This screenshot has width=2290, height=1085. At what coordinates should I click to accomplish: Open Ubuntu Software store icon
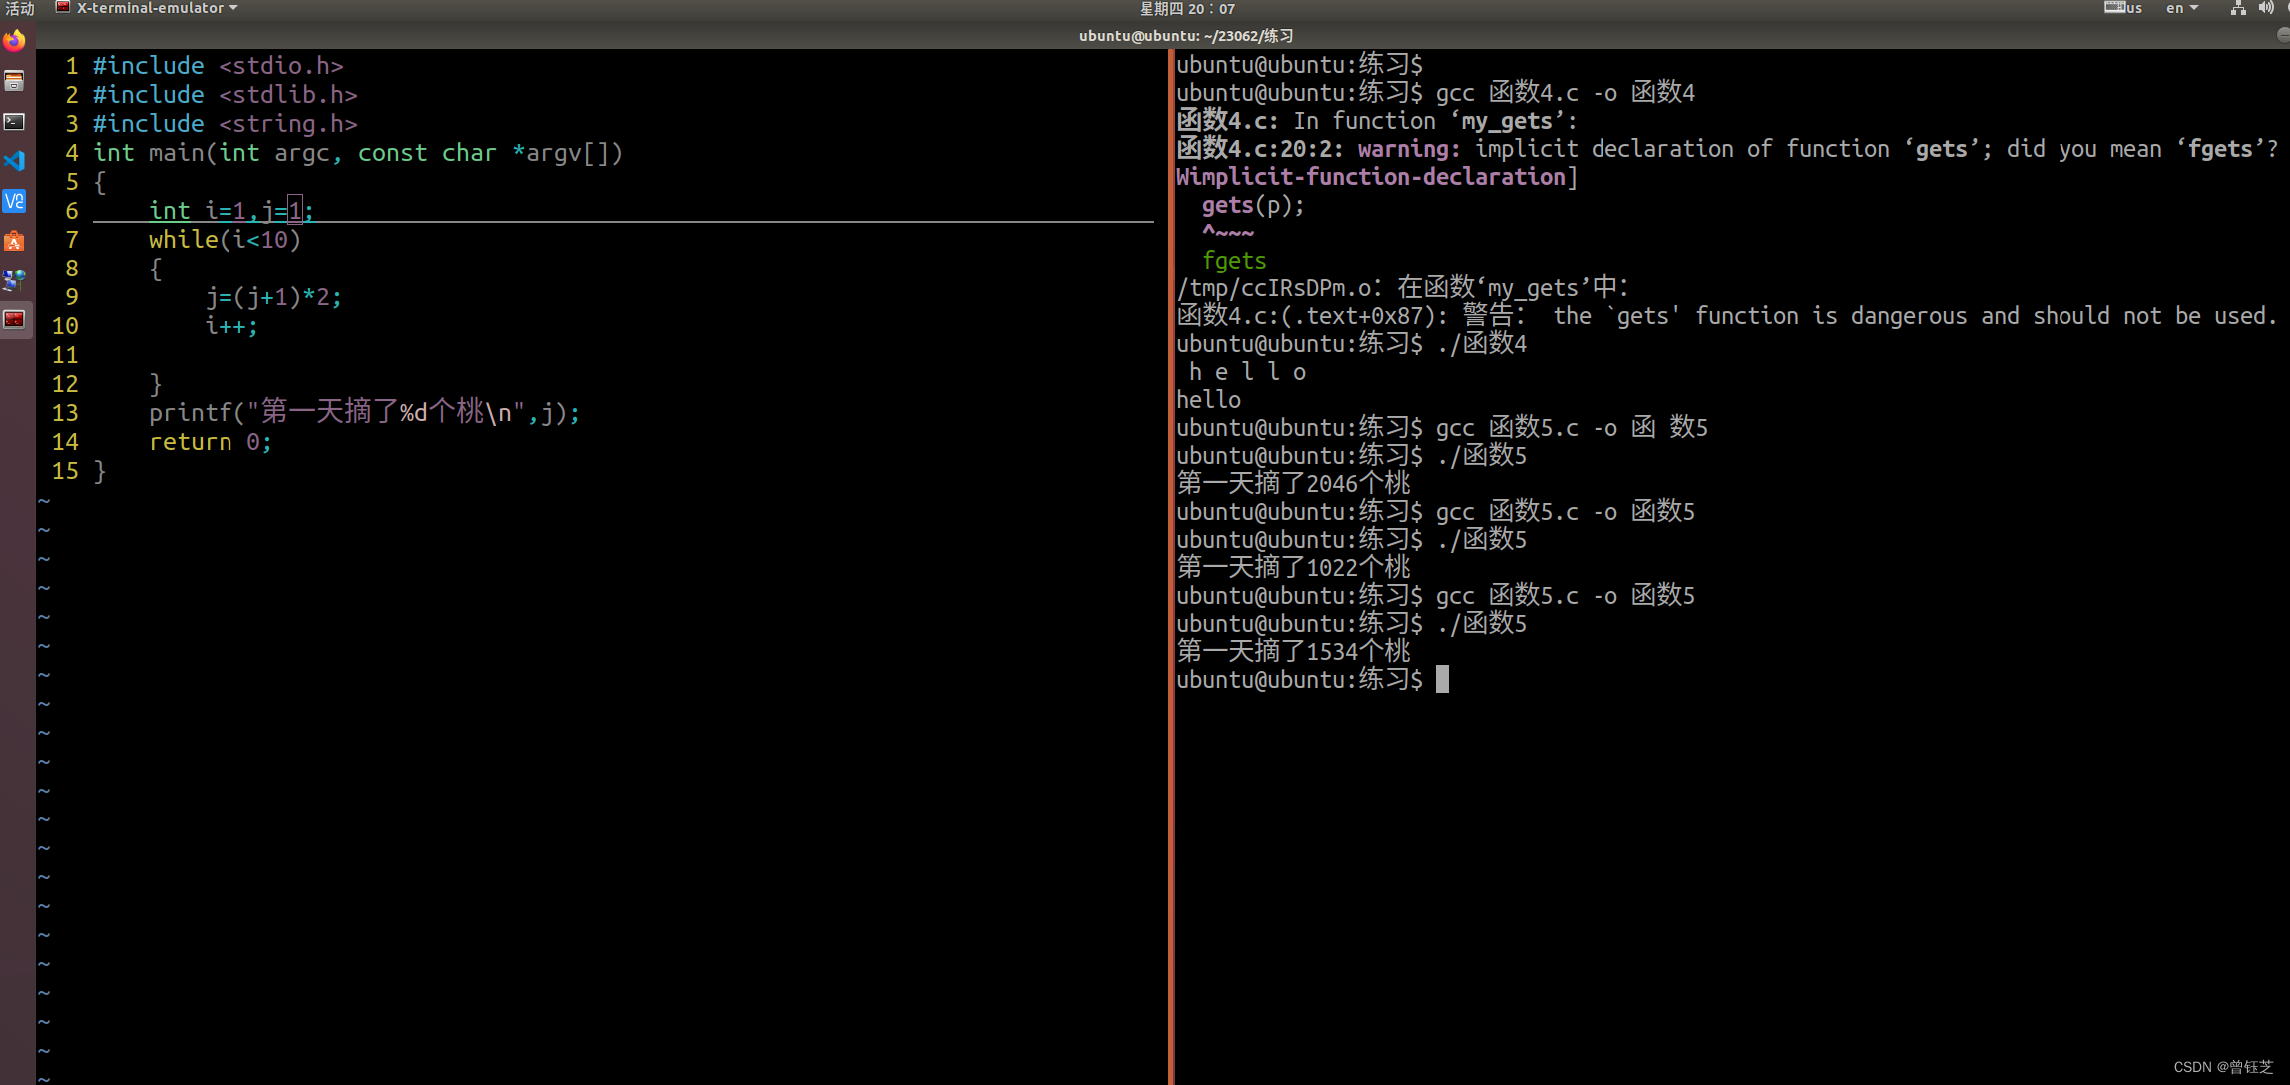tap(14, 241)
